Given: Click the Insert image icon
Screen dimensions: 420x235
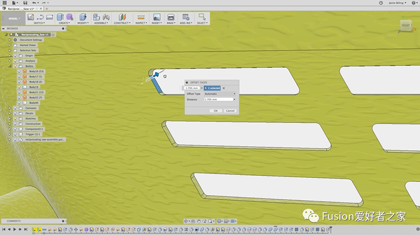Looking at the screenshot, I should [157, 17].
